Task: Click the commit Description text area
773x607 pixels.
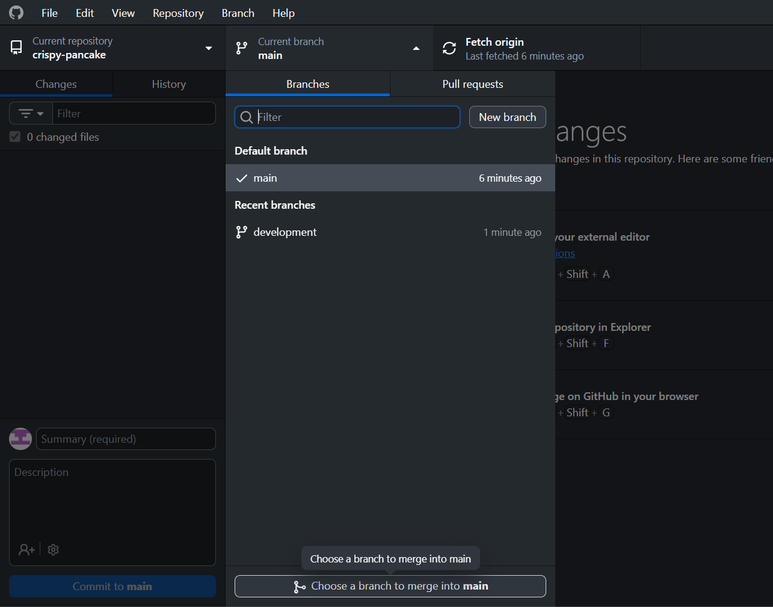Action: (112, 513)
